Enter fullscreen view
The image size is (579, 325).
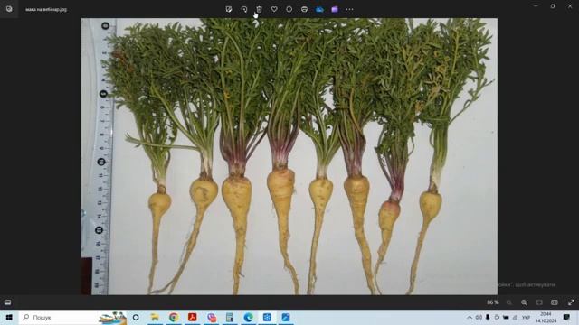(571, 302)
